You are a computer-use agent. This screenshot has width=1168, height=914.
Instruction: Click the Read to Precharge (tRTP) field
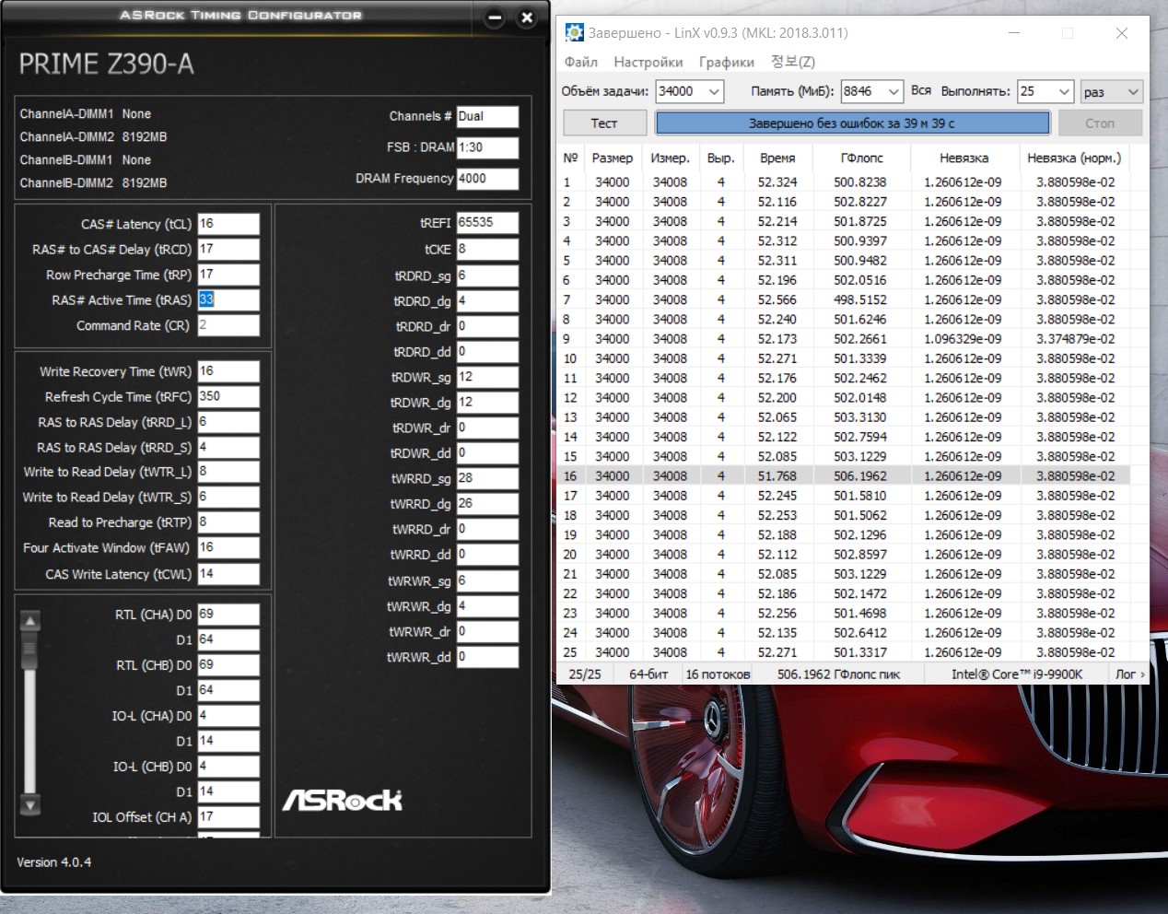click(228, 522)
